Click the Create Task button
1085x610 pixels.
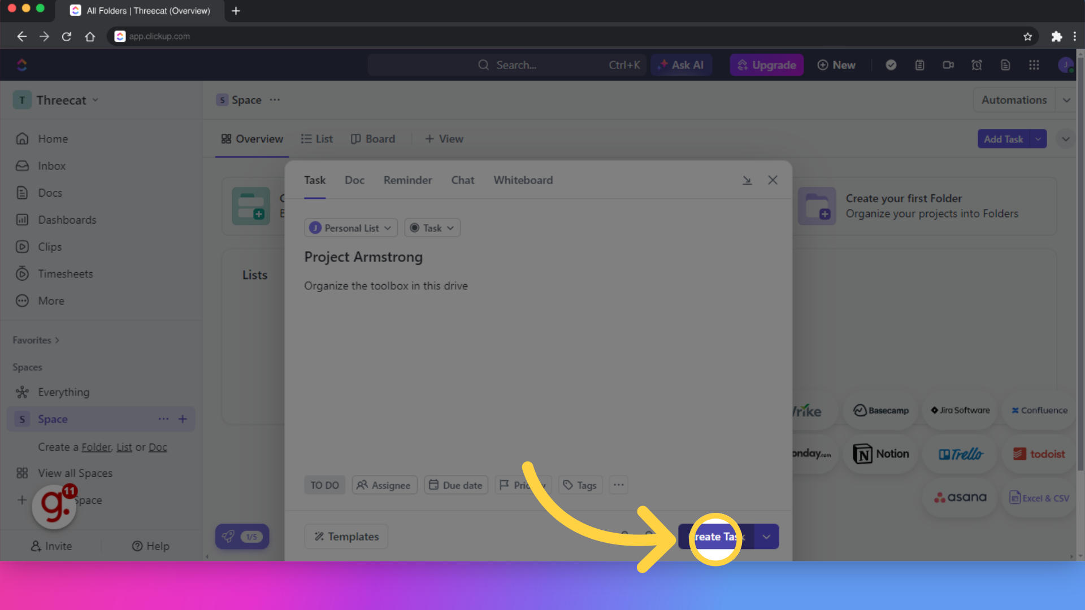click(x=716, y=536)
